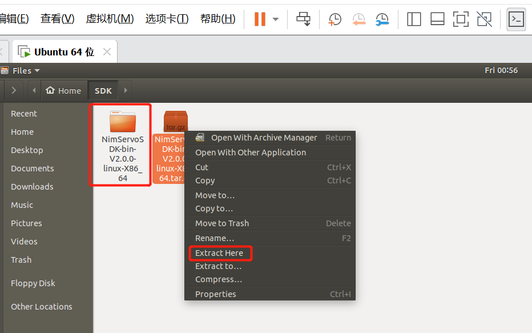
Task: Choose Copy to… in the context menu
Action: tap(270, 208)
